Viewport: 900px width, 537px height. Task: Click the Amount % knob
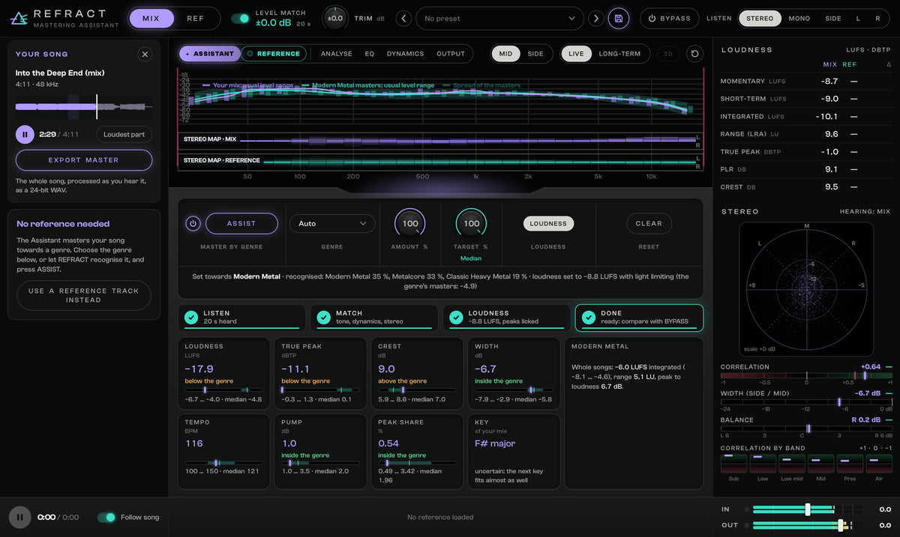pos(410,223)
